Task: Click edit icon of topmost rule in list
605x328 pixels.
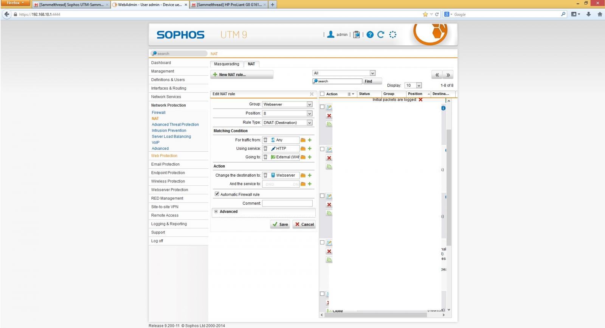Action: [x=329, y=107]
